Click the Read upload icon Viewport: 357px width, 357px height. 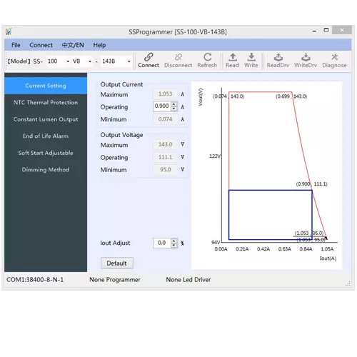[x=233, y=57]
